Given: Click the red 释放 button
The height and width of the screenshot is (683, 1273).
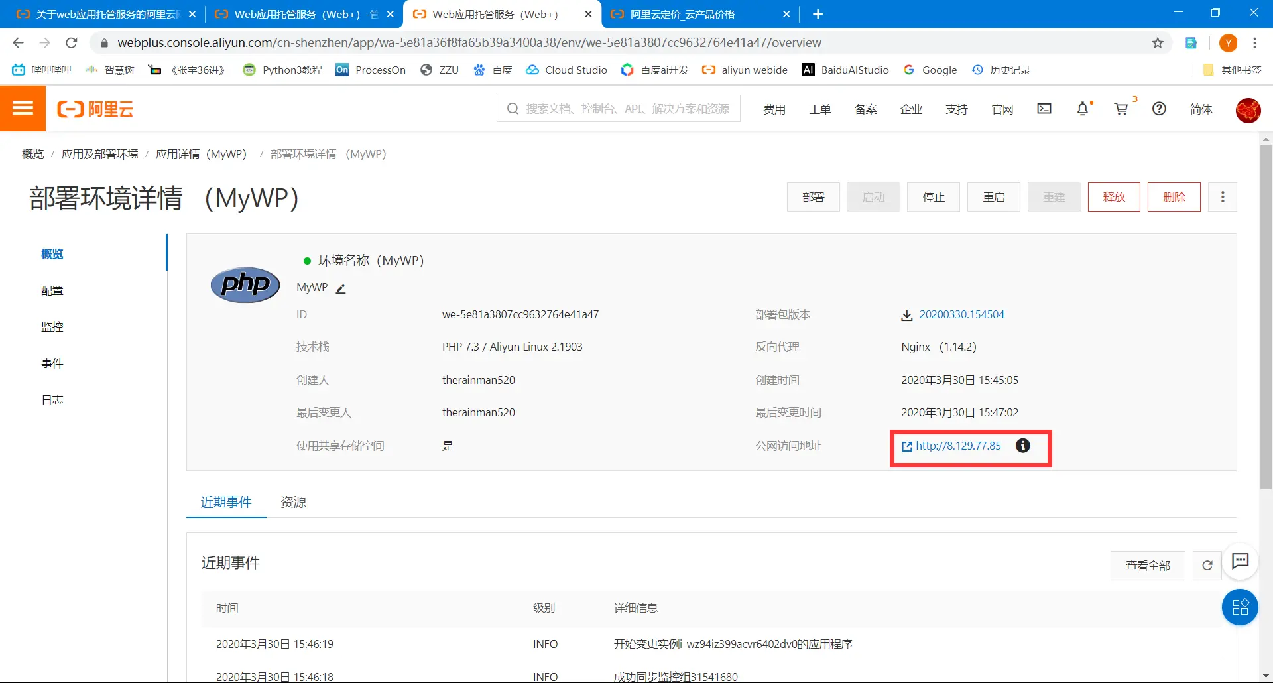Looking at the screenshot, I should [x=1114, y=197].
